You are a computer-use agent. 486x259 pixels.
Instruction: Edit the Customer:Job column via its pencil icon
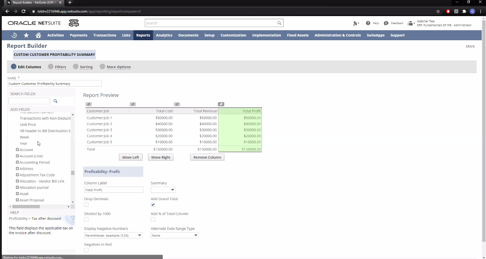(89, 104)
